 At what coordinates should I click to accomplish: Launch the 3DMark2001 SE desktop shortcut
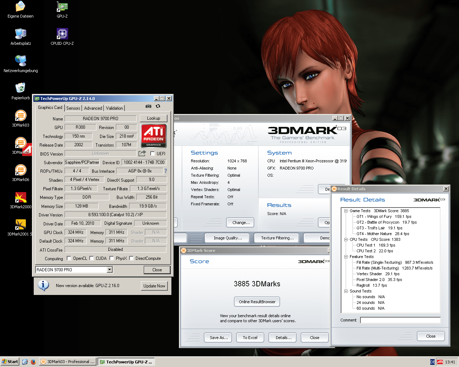click(20, 228)
